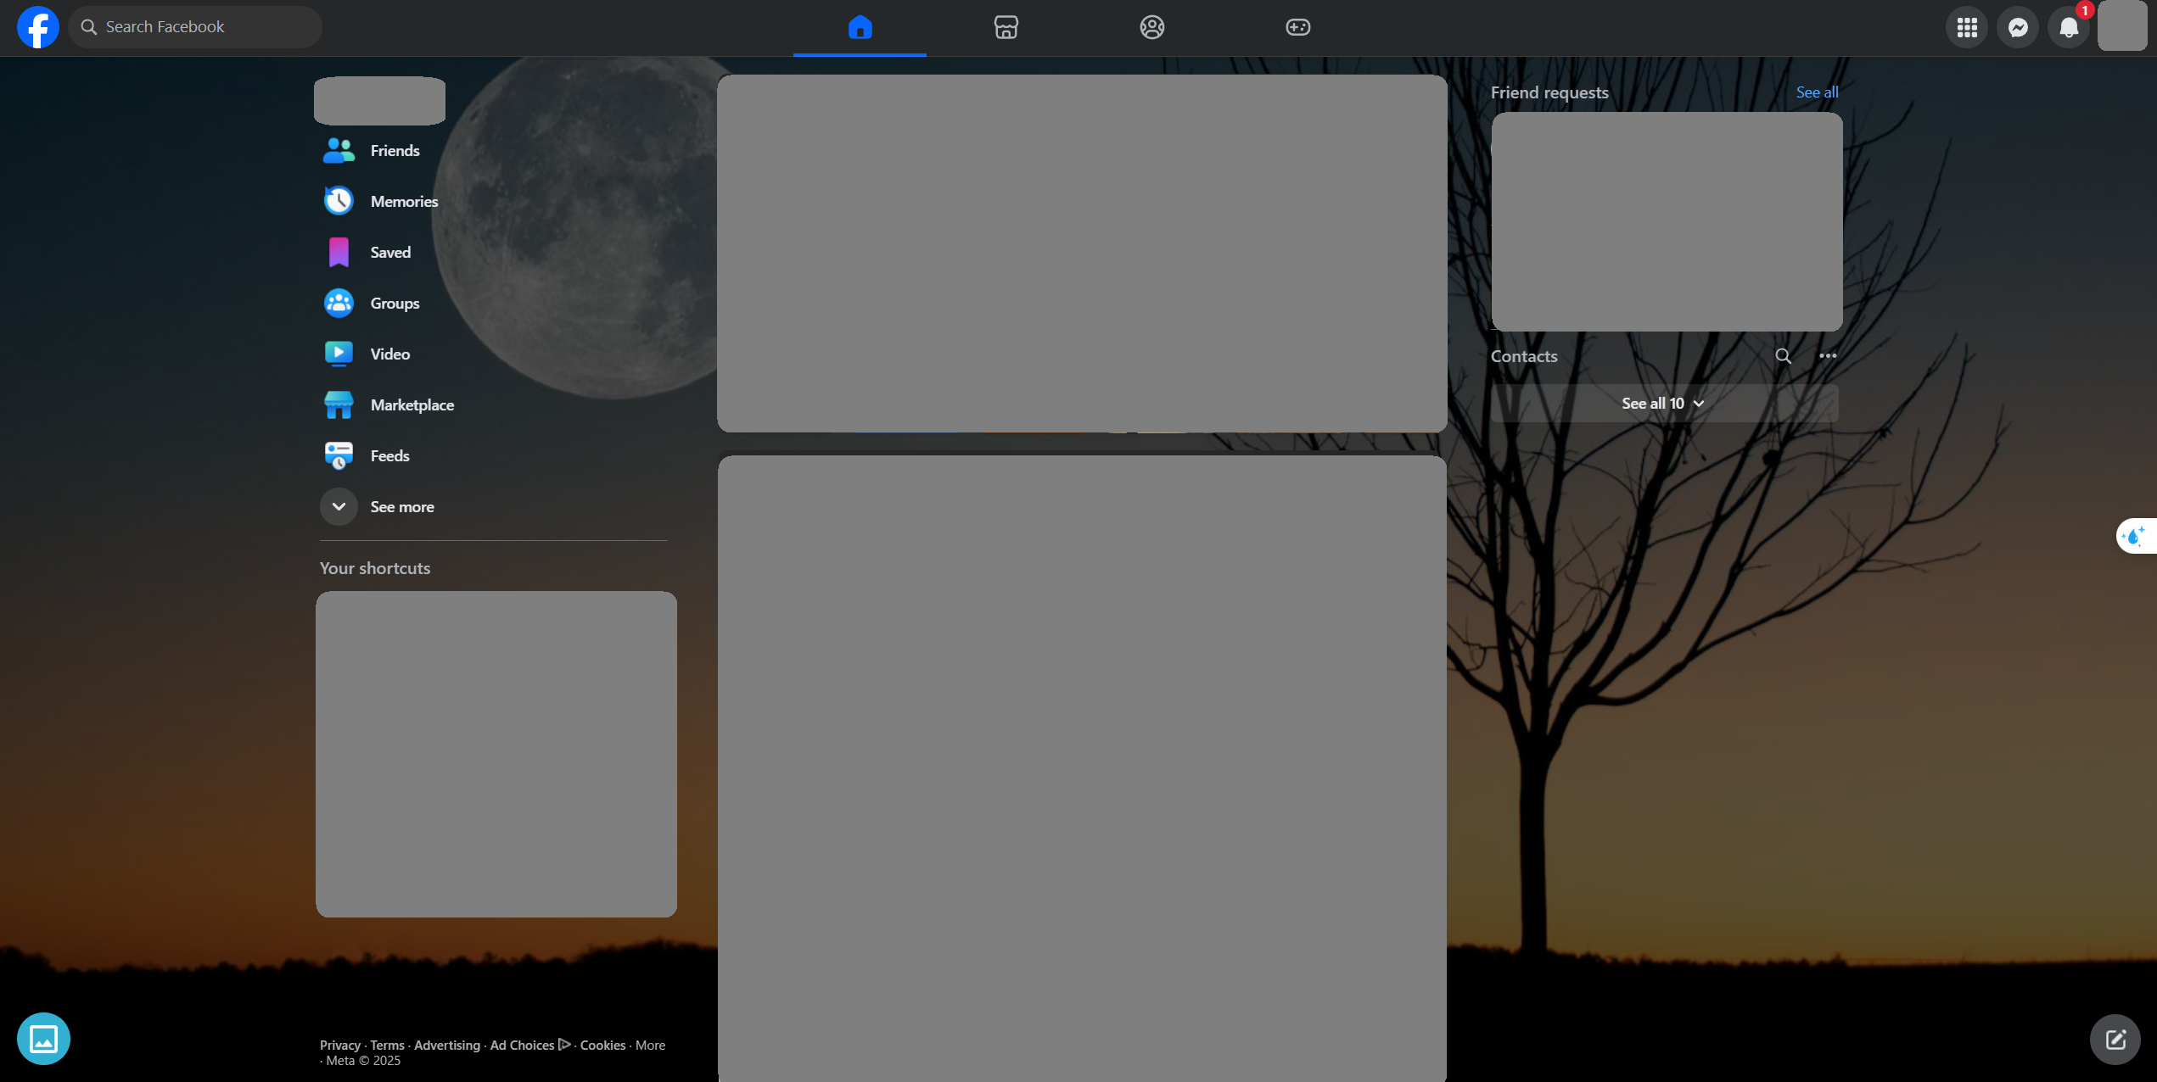Screen dimensions: 2157x1082
Task: Navigate to Groups section
Action: coord(394,302)
